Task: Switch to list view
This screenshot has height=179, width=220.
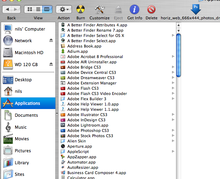Action: coord(38,9)
